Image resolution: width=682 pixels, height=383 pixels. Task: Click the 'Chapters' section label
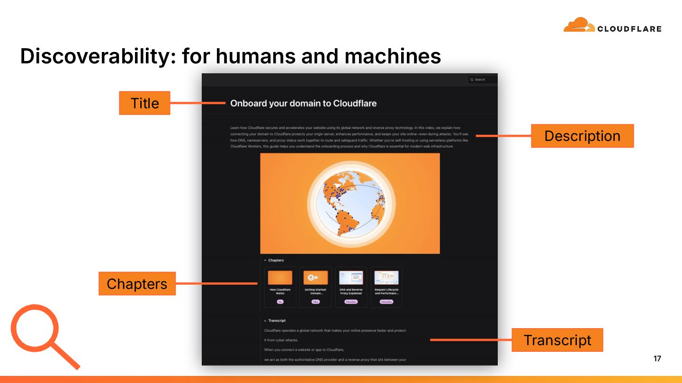[x=276, y=261]
